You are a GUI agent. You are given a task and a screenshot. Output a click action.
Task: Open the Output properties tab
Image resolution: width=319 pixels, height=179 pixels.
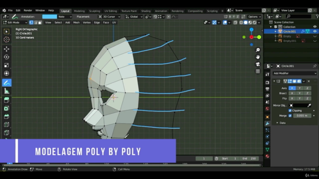(267, 89)
